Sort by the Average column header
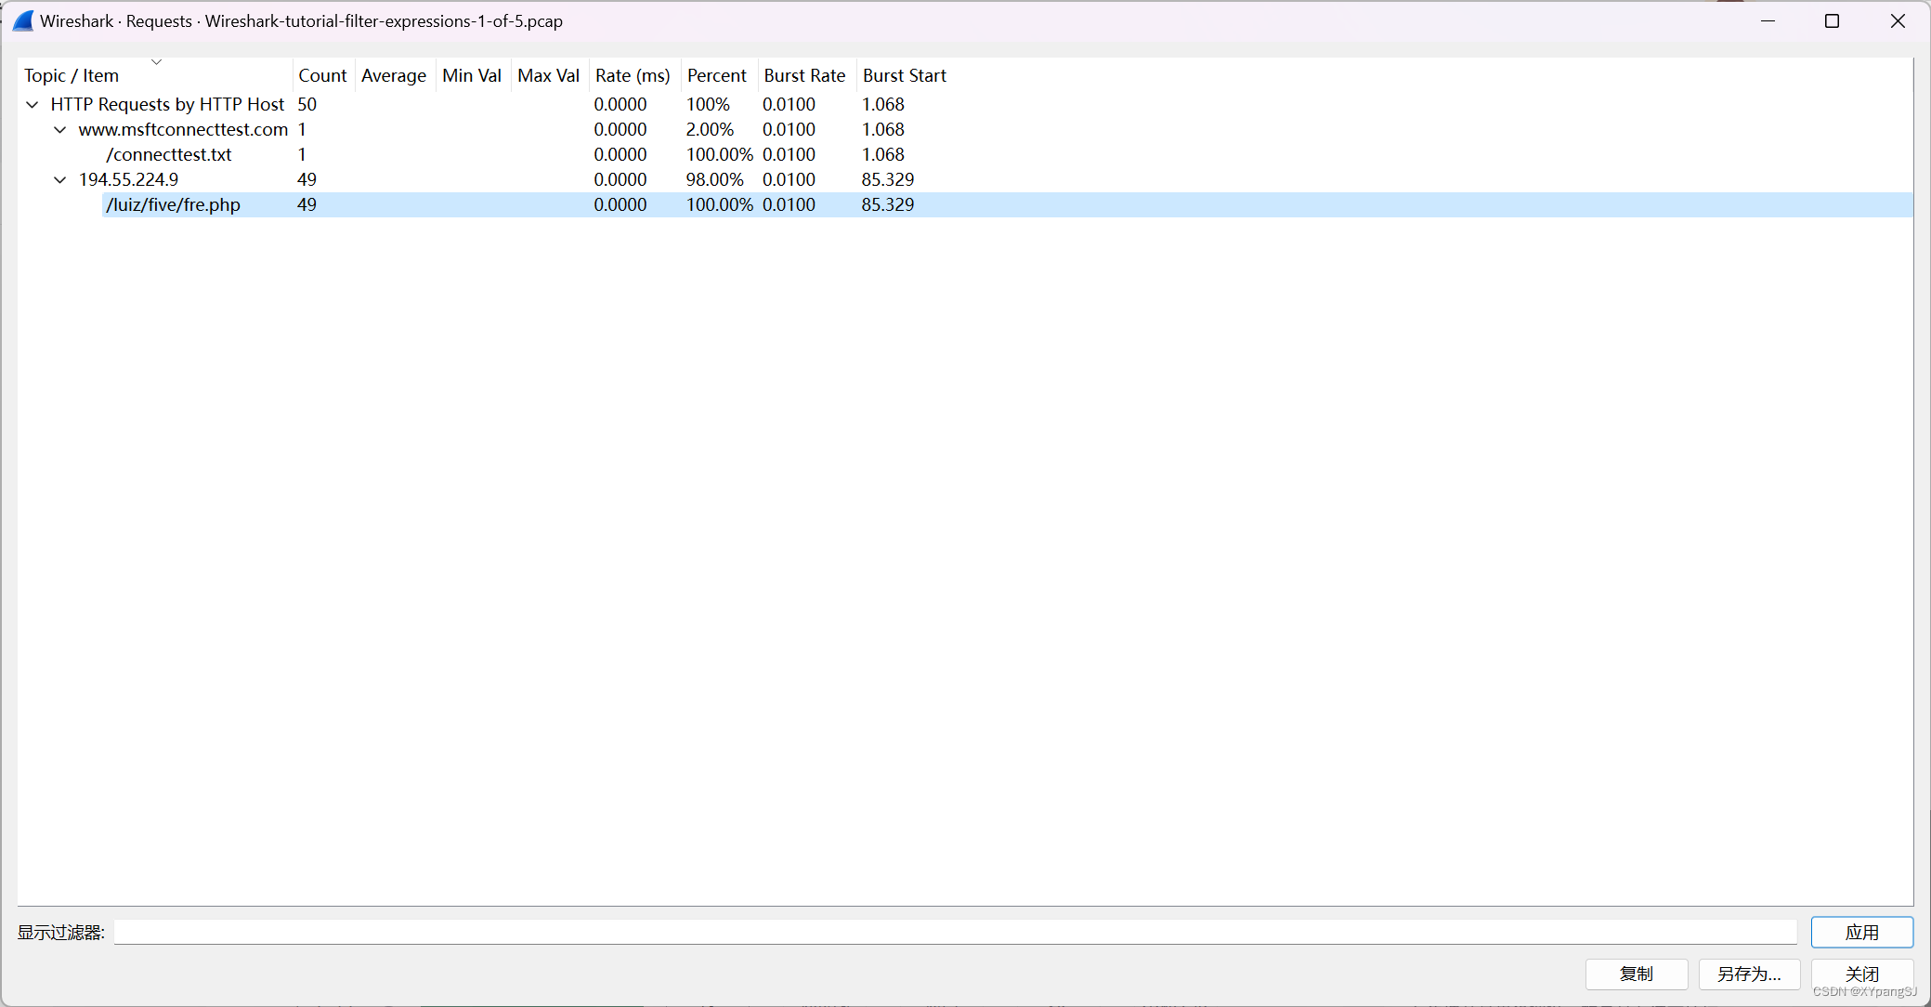The height and width of the screenshot is (1007, 1931). coord(395,76)
